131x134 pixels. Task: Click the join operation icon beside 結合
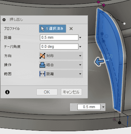(x=42, y=65)
